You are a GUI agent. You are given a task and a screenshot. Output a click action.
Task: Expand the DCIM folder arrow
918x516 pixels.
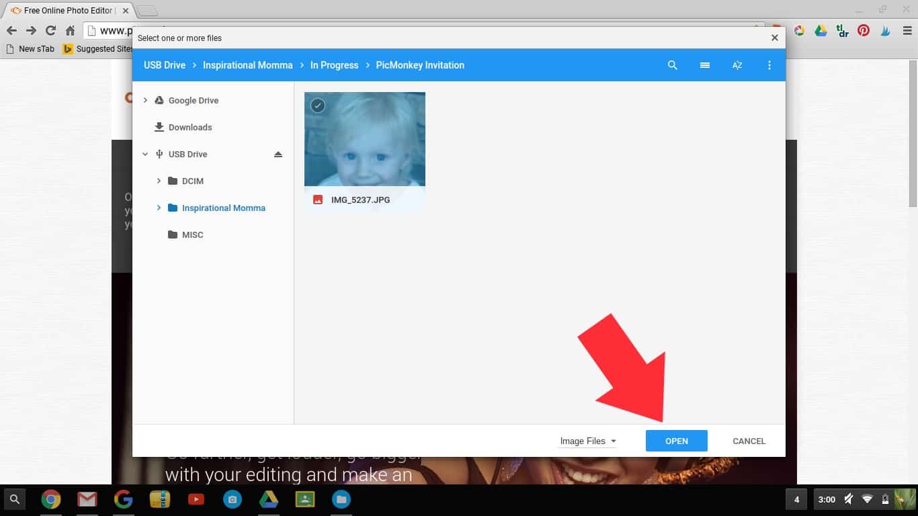(x=159, y=181)
